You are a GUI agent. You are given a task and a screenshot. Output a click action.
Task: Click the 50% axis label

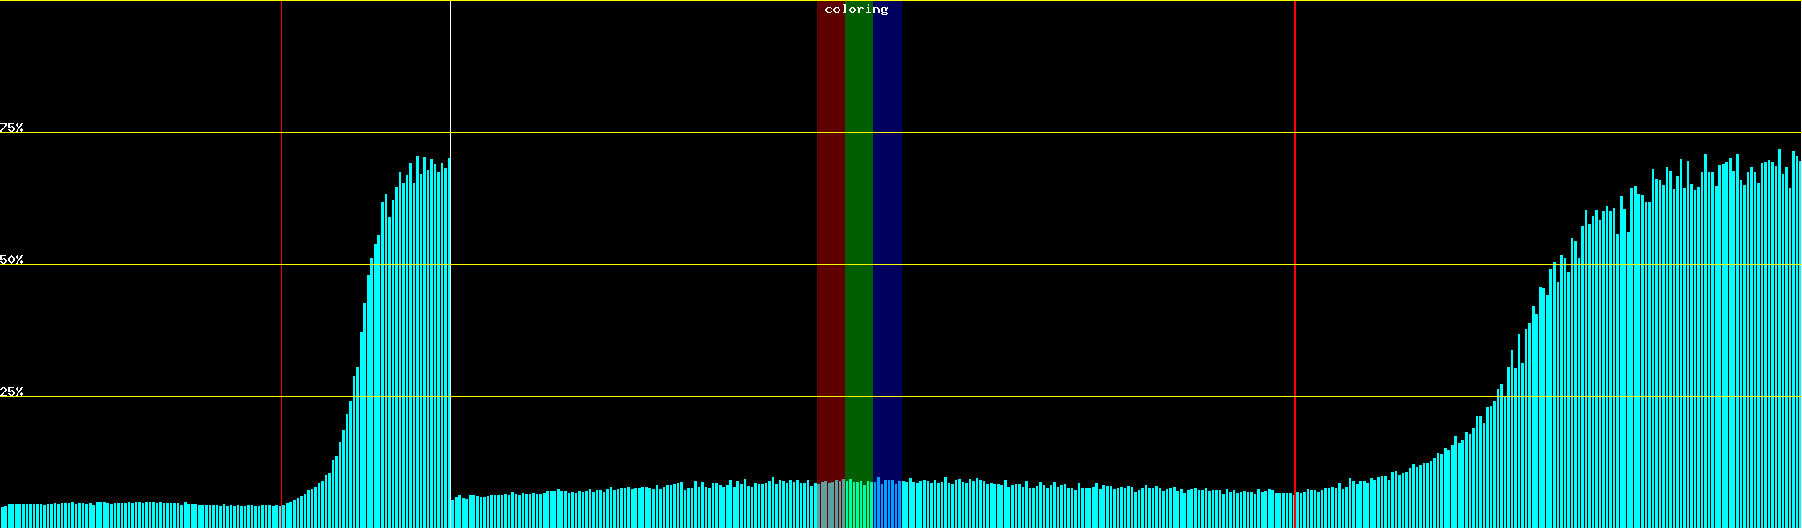(x=11, y=260)
